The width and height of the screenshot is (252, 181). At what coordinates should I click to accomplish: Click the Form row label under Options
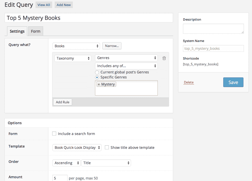point(13,134)
